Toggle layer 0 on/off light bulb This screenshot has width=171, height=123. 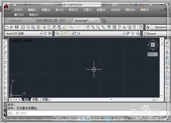pos(62,33)
